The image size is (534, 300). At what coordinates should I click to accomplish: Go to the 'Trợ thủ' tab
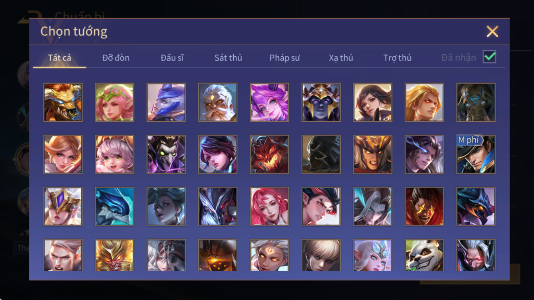(397, 58)
